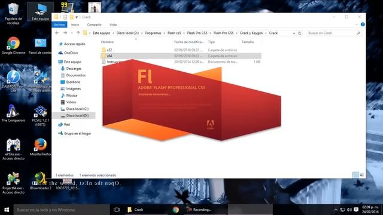
Task: Go up one folder level
Action: coord(78,33)
